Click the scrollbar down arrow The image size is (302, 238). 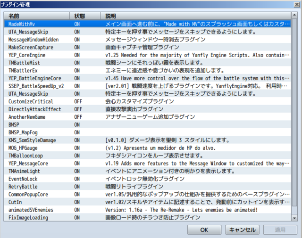click(294, 218)
